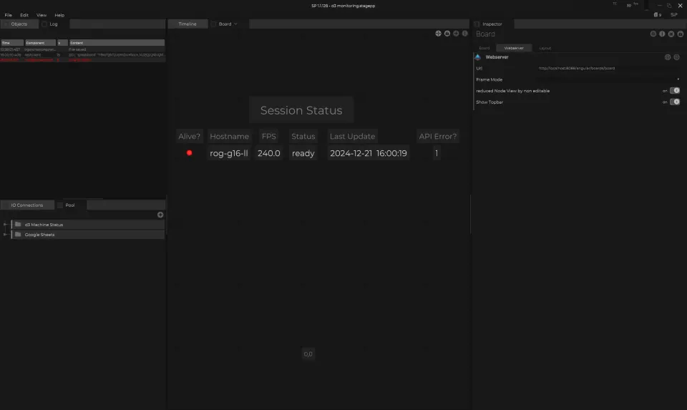Screen dimensions: 687x410
Task: Click the Hostname column label
Action: click(x=229, y=136)
